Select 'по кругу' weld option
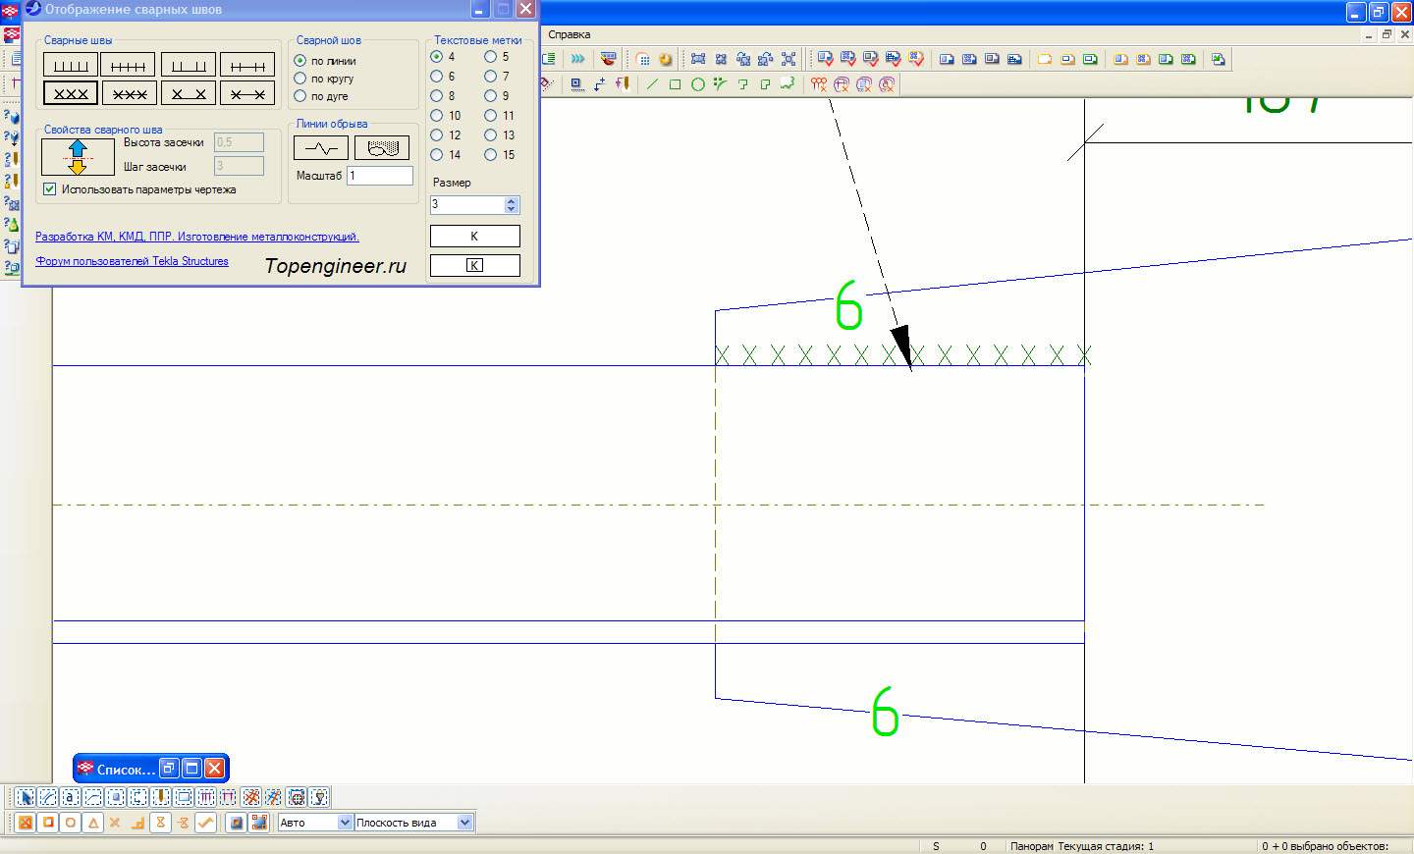 (300, 79)
